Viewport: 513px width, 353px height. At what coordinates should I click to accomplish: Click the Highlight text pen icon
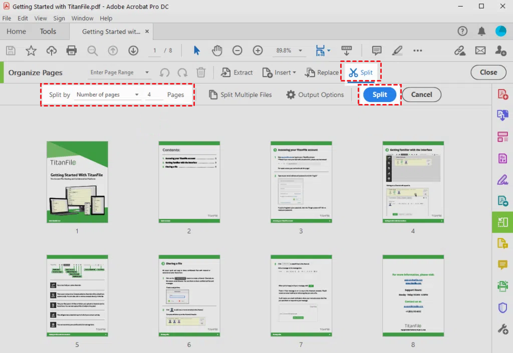397,50
